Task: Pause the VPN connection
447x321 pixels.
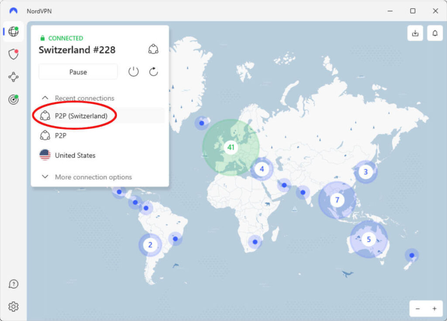Action: [78, 72]
